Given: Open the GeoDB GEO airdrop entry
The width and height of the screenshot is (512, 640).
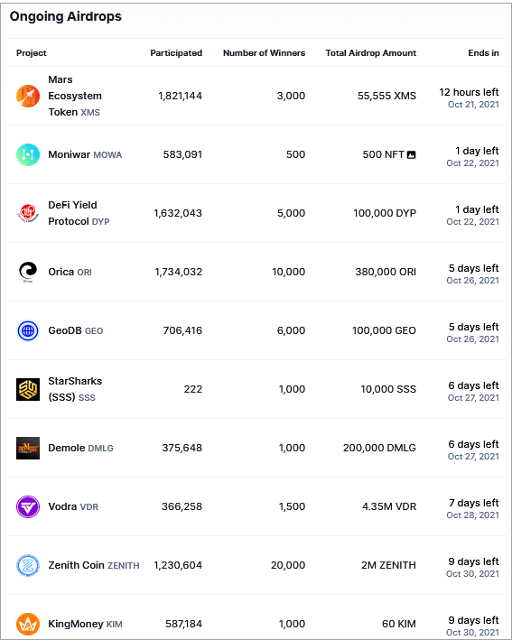Looking at the screenshot, I should click(x=76, y=330).
